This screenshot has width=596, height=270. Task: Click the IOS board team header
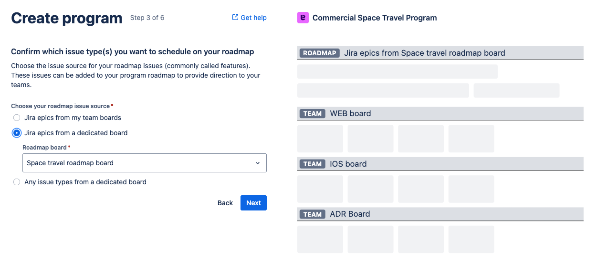pos(348,164)
